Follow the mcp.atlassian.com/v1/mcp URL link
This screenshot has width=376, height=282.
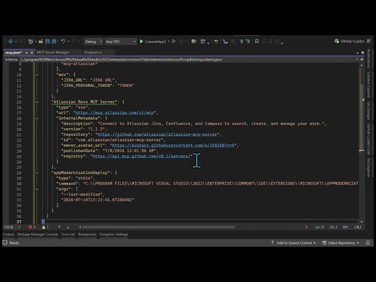point(115,113)
